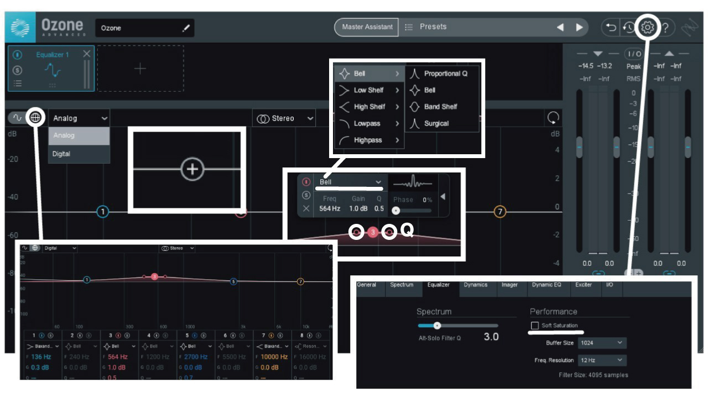Remove Equalizer 1 module with its X
The height and width of the screenshot is (398, 708).
86,54
